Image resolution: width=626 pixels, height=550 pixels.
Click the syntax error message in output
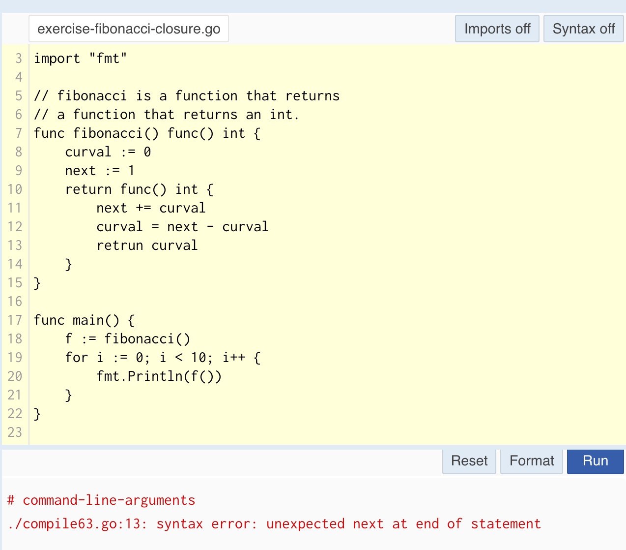274,524
